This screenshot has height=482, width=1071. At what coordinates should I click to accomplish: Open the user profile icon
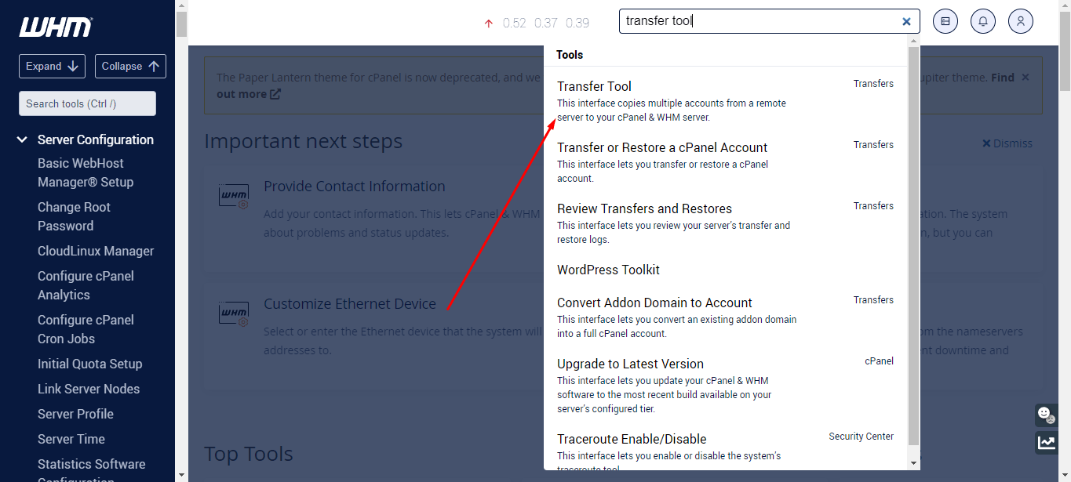tap(1020, 20)
